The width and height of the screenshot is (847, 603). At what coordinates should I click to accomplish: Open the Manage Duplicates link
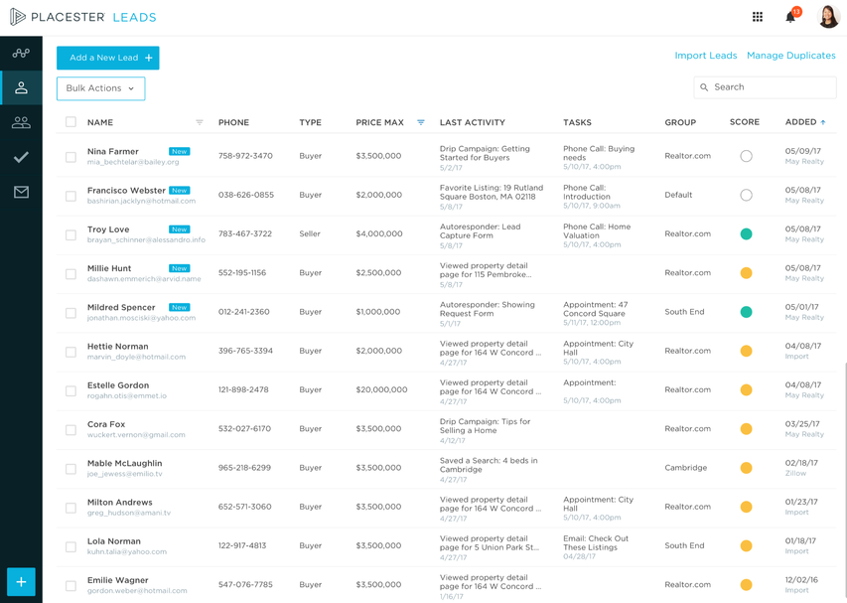[x=790, y=56]
